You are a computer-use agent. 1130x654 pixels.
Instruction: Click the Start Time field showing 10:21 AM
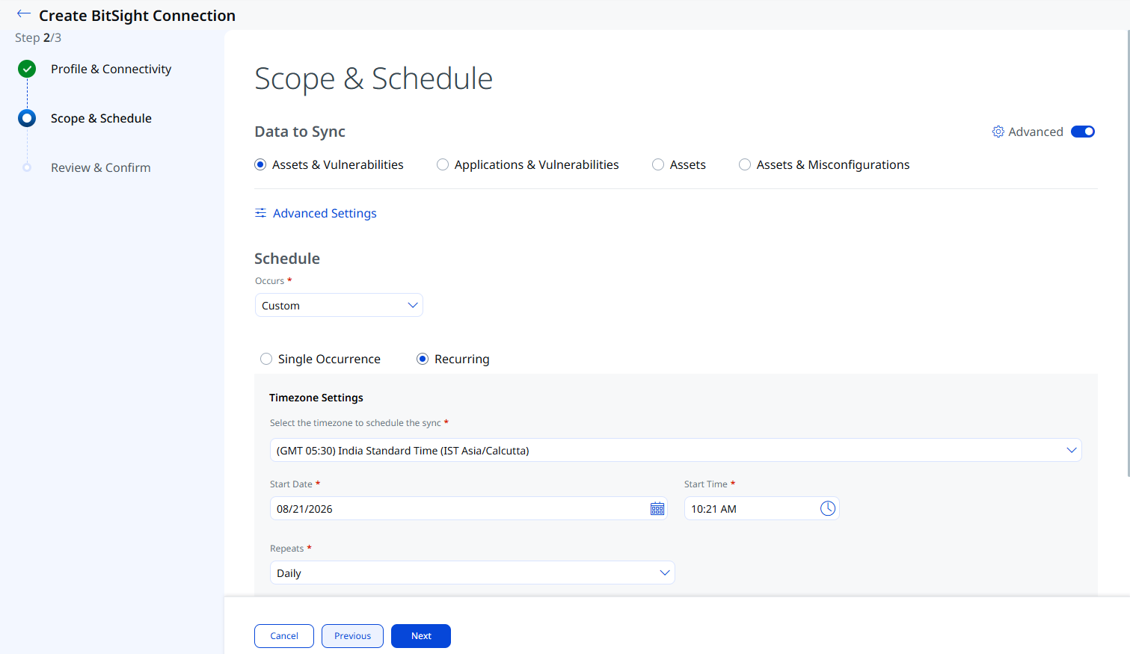coord(761,508)
